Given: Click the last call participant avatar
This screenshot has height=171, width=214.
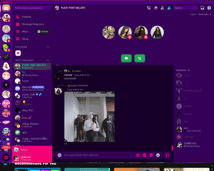Looking at the screenshot, I should 157,32.
